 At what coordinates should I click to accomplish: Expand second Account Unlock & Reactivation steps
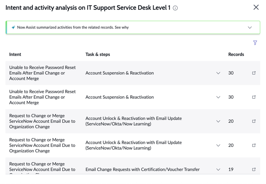218,145
